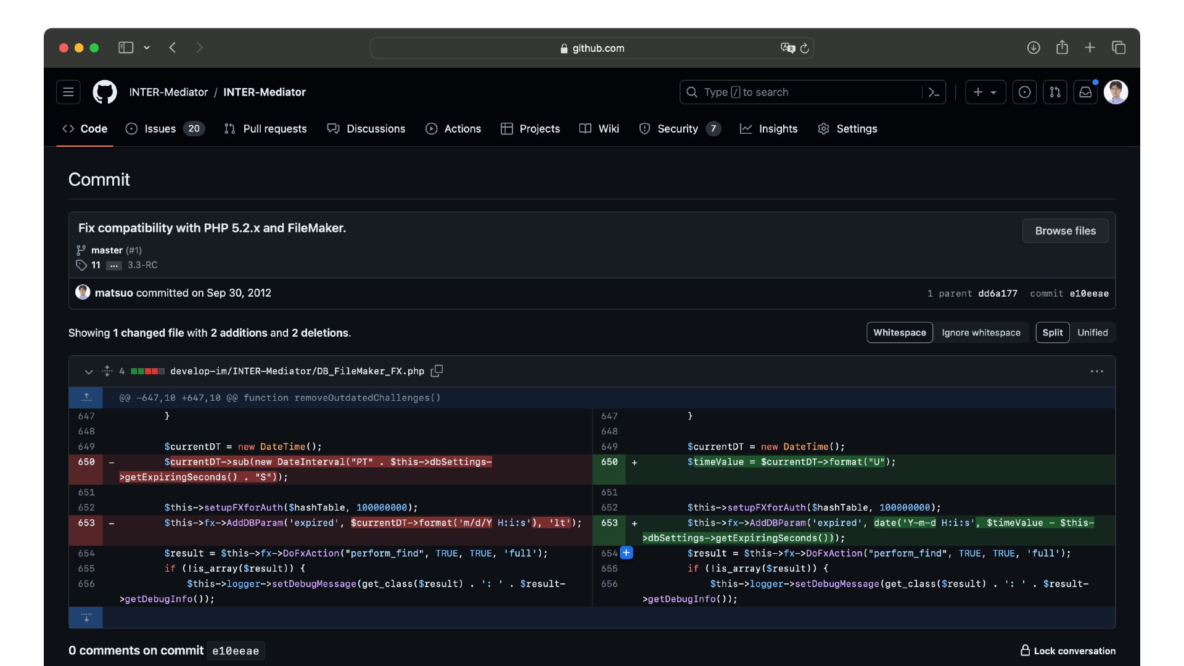Go forward in Safari history
The width and height of the screenshot is (1184, 666).
pos(199,47)
